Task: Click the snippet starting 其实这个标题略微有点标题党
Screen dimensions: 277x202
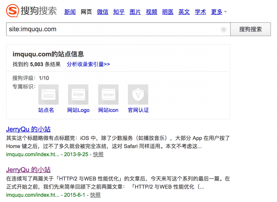Action: click(118, 142)
